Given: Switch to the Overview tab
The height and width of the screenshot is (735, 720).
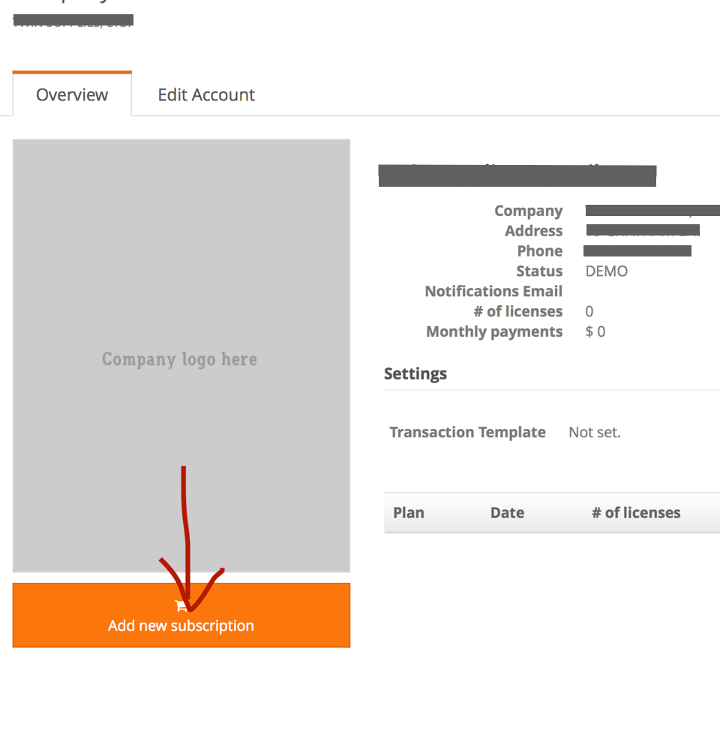Looking at the screenshot, I should [x=72, y=94].
